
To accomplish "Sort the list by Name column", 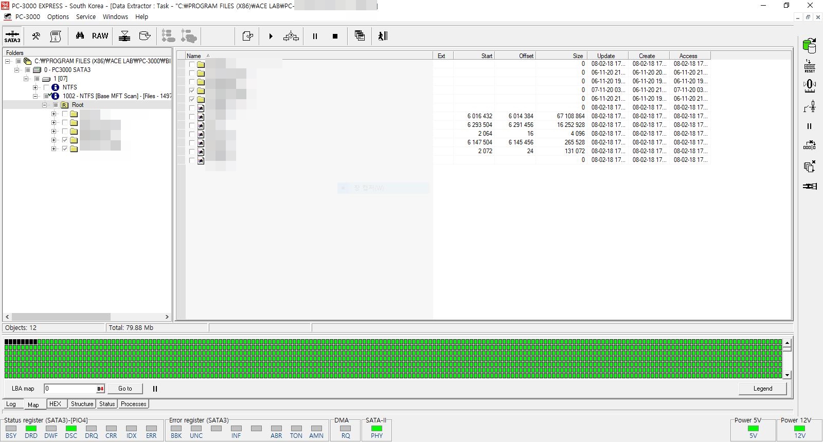I will 309,56.
